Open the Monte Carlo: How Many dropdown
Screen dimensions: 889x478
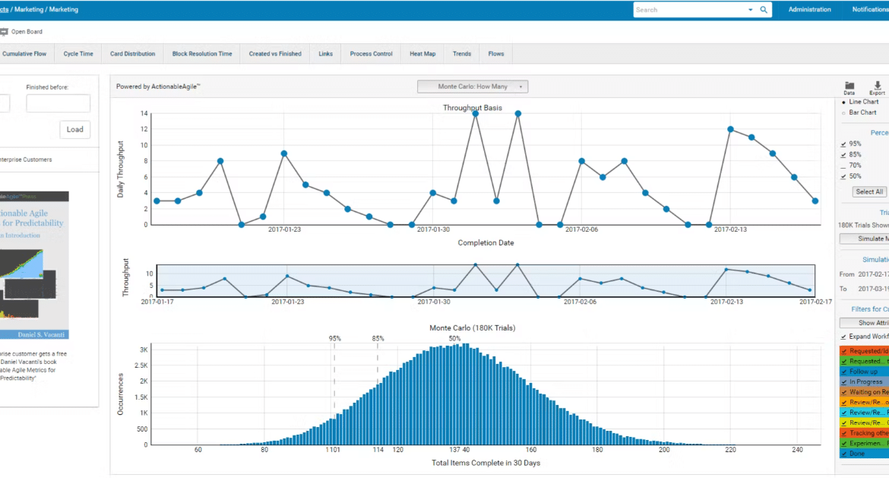coord(473,87)
